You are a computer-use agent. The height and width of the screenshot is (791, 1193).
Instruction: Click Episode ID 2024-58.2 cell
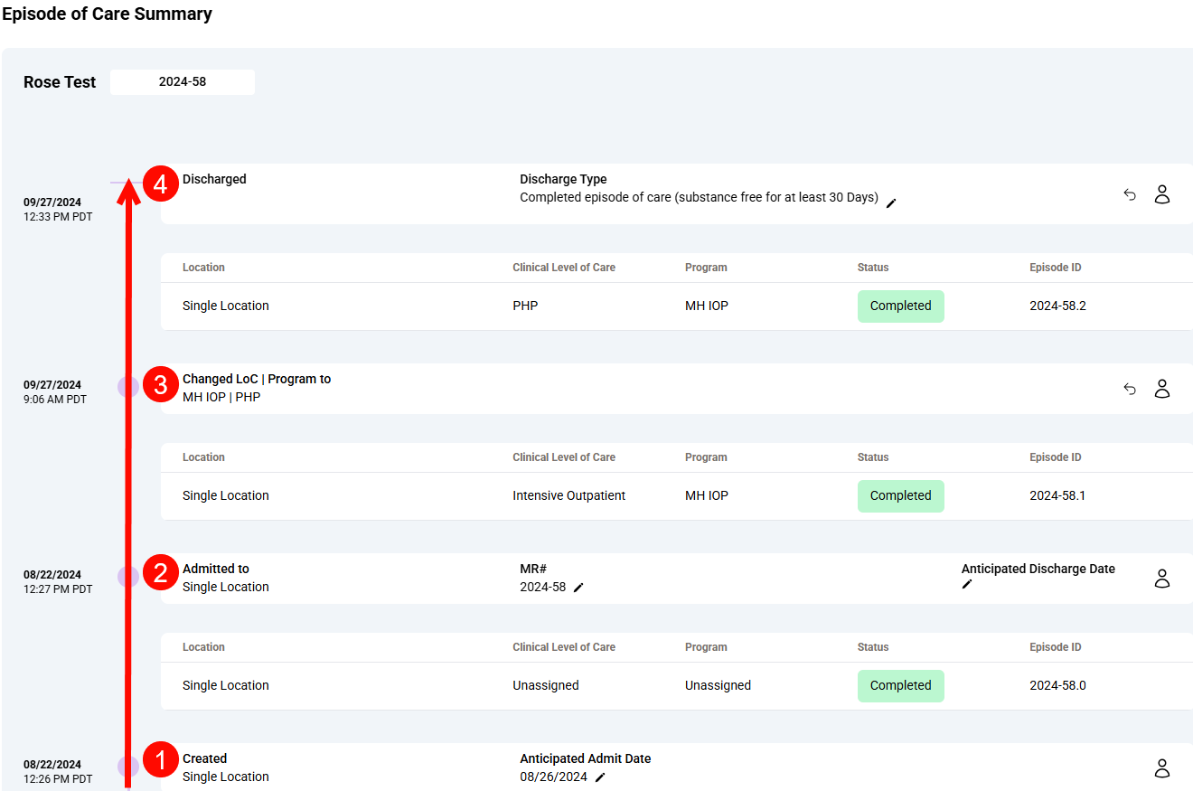pyautogui.click(x=1057, y=306)
